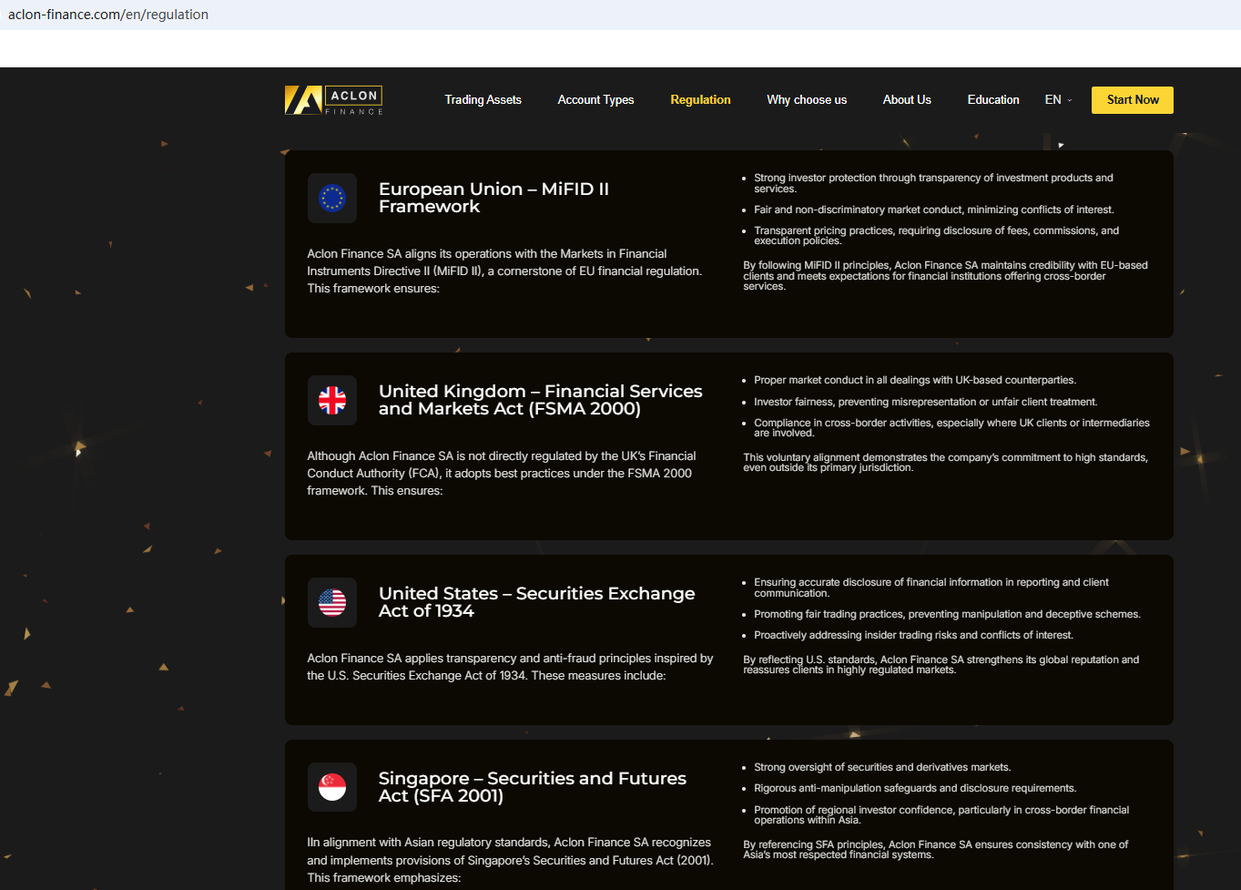Click the MiFID II description paragraph

(x=504, y=271)
